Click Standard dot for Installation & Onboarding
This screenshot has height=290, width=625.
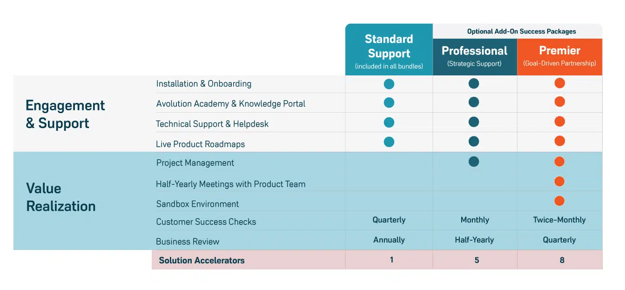389,84
